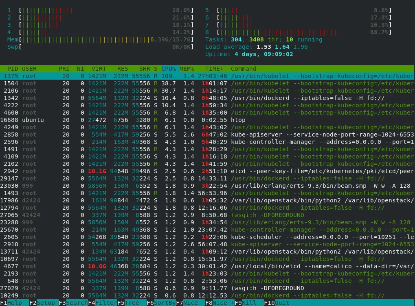The image size is (415, 306).
Task: Click the PID column header
Action: pyautogui.click(x=13, y=69)
